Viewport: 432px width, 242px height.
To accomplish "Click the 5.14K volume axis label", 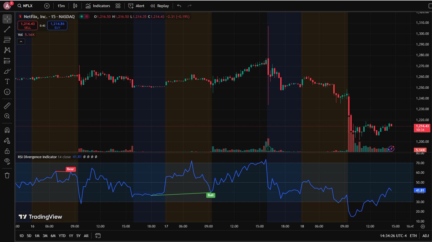I will [420, 150].
